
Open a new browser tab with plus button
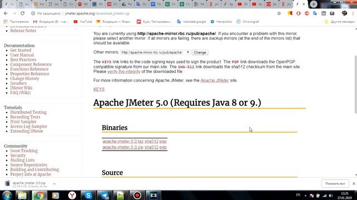[313, 4]
